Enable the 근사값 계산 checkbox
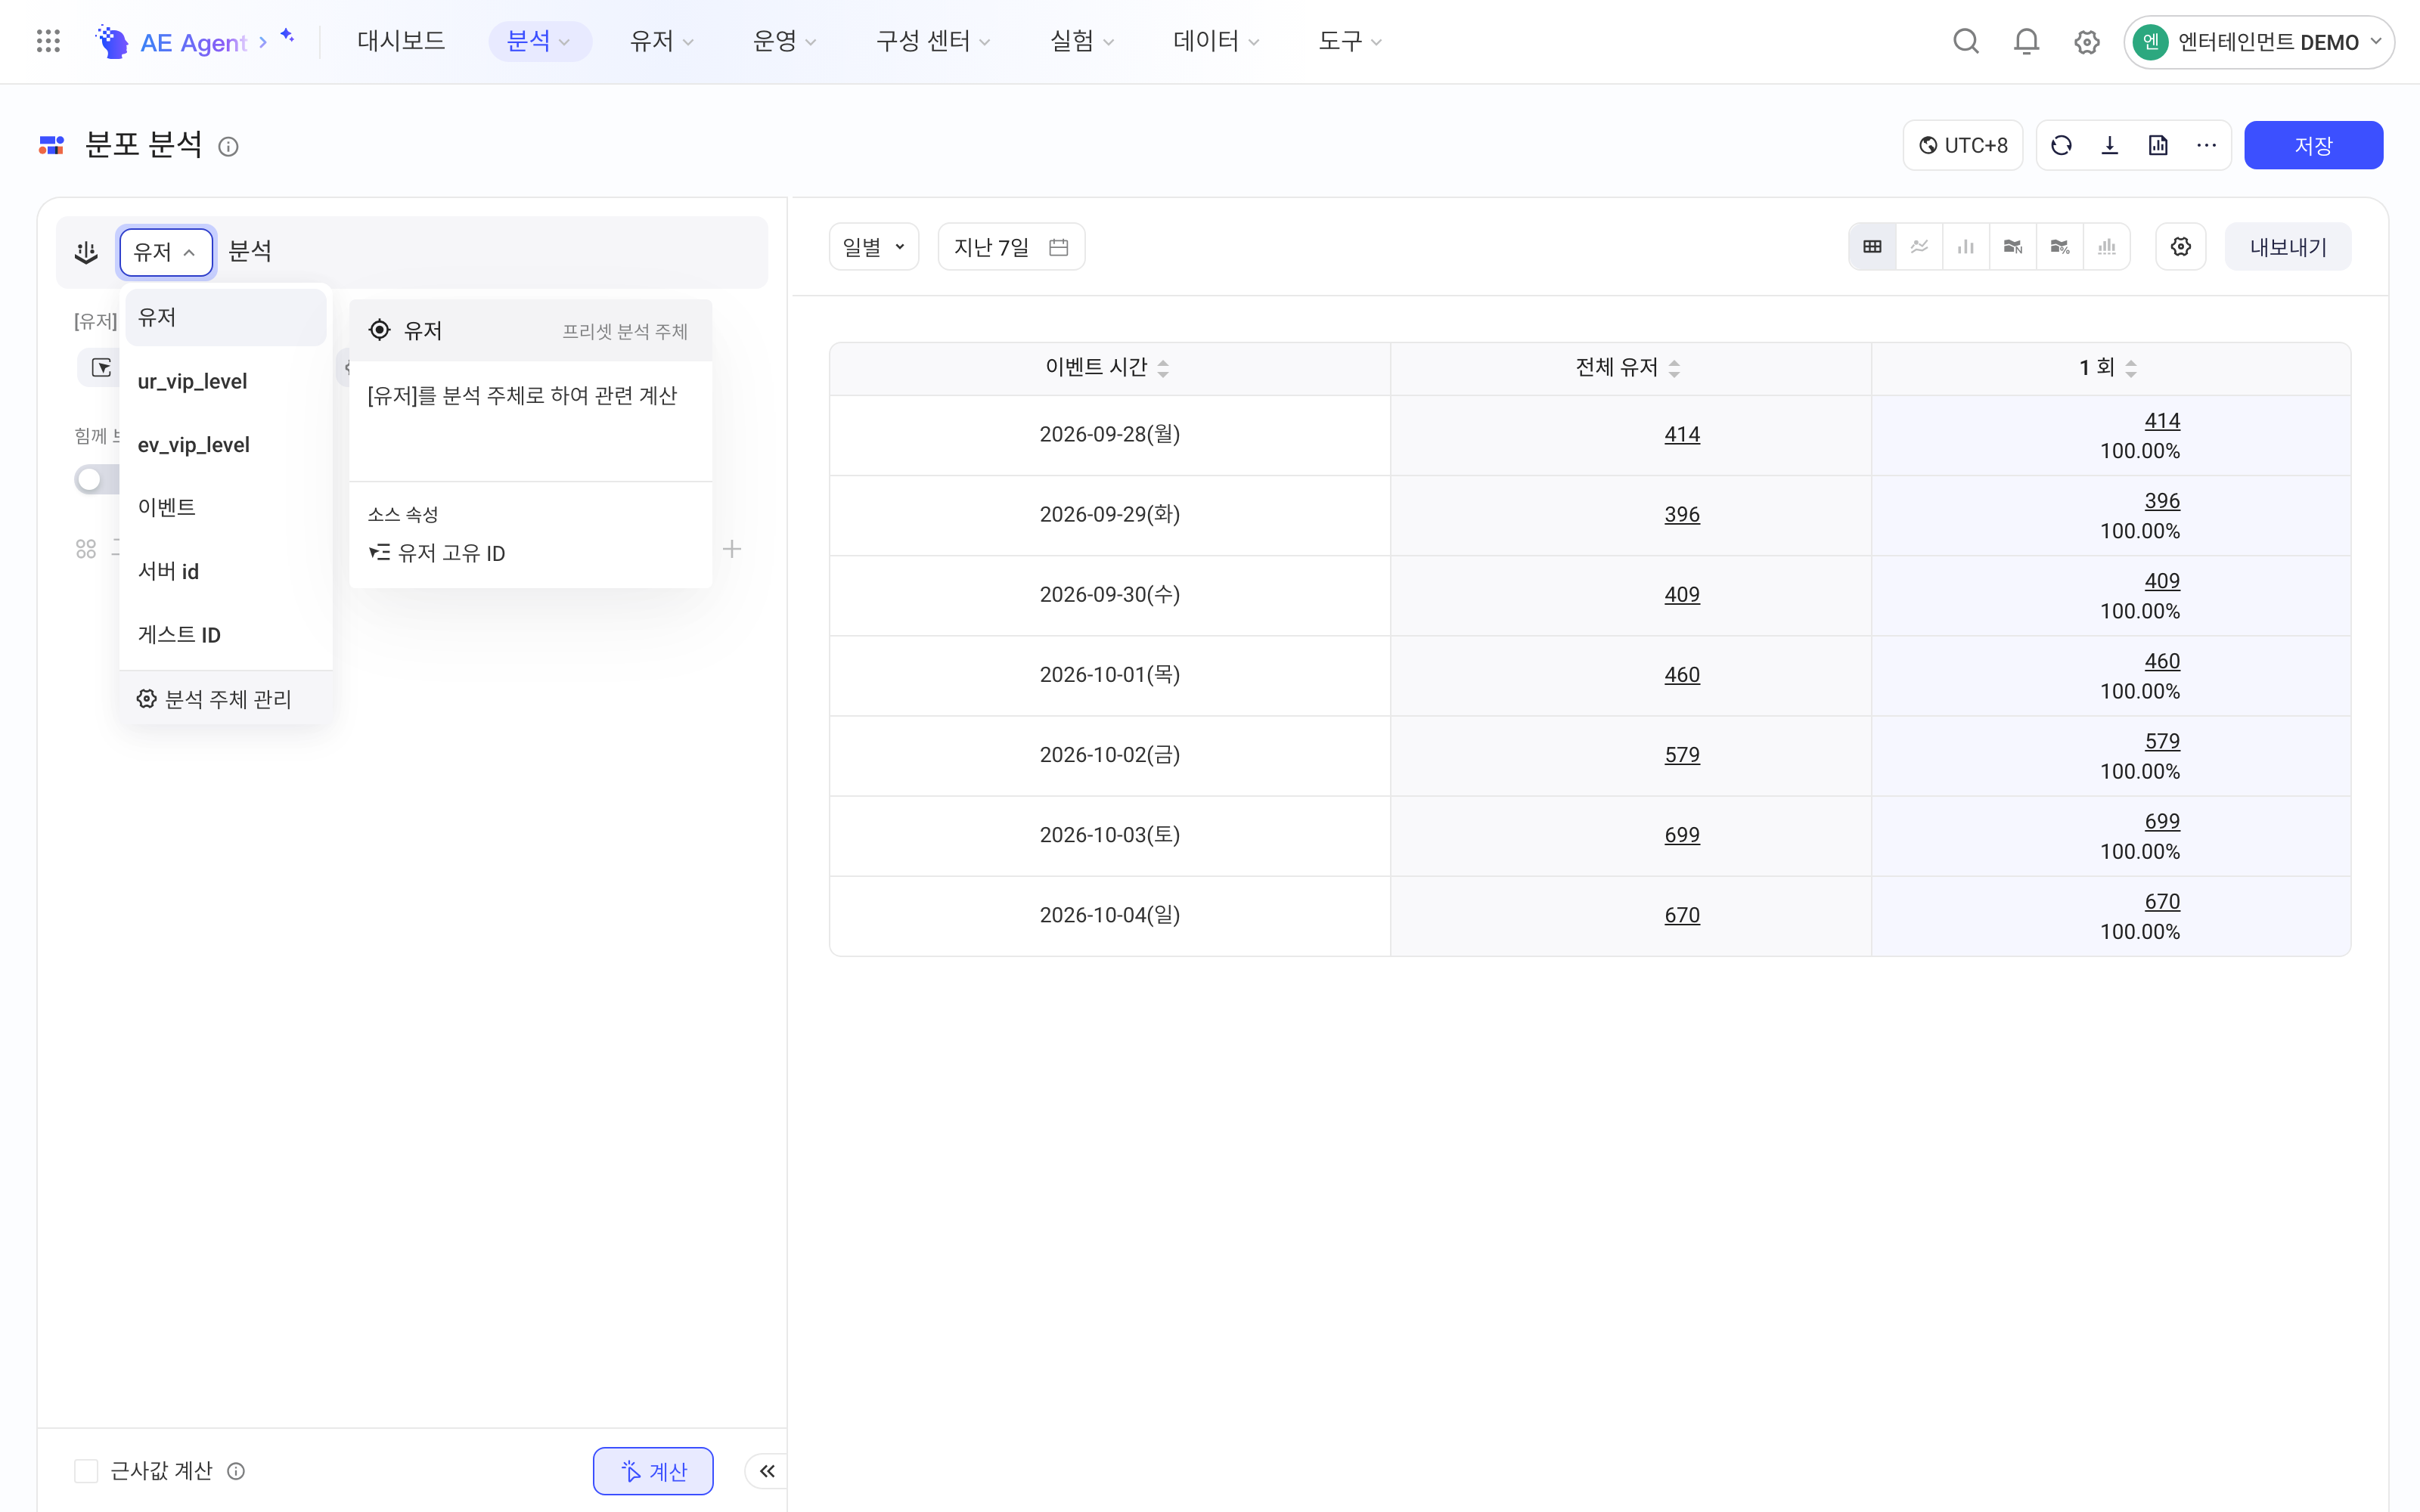Viewport: 2420px width, 1512px height. [86, 1471]
